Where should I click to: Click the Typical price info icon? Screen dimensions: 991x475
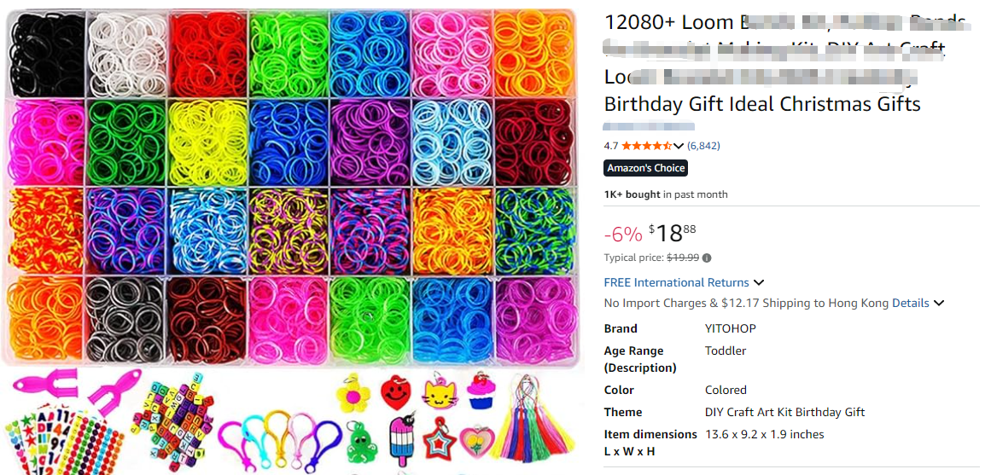pos(707,258)
